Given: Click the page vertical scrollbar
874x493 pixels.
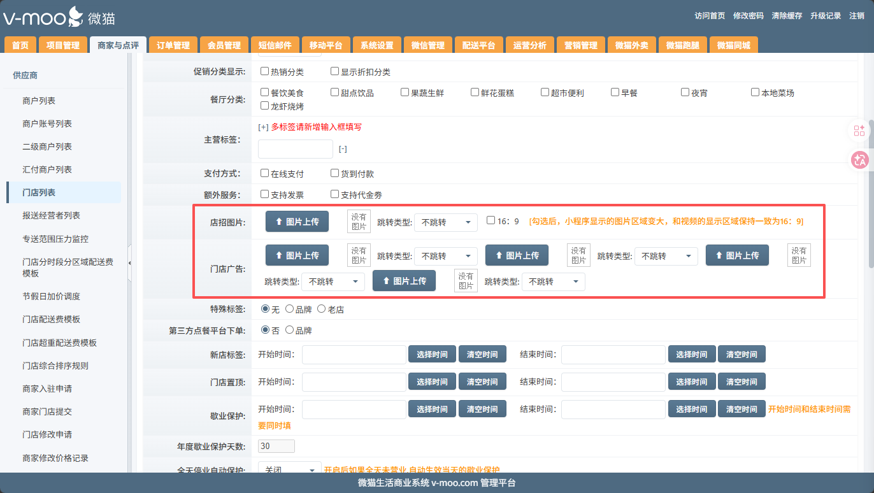Looking at the screenshot, I should pos(870,191).
